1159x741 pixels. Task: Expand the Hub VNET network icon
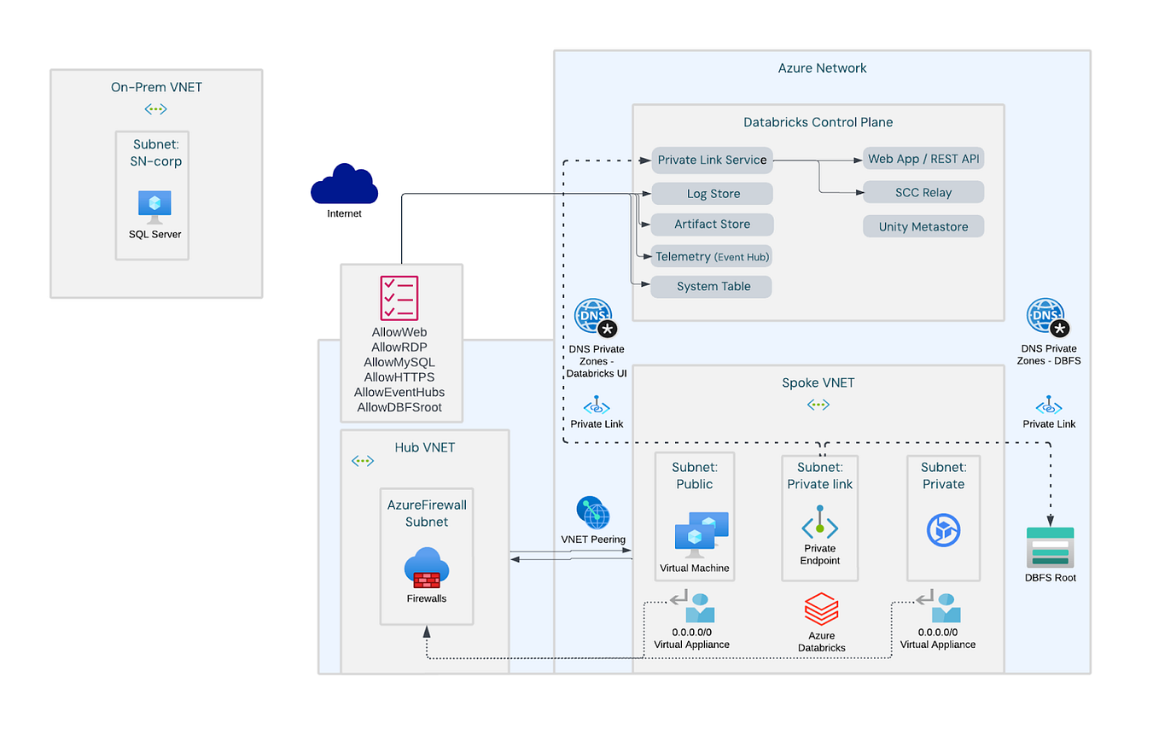(x=362, y=460)
